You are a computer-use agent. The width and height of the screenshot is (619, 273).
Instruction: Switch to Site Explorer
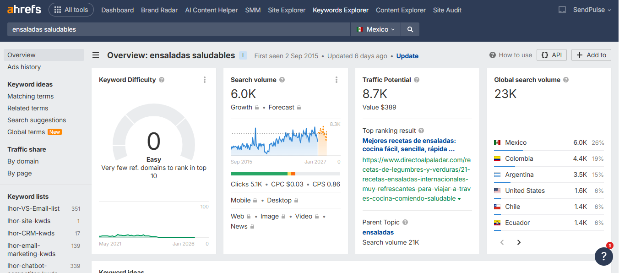(x=286, y=10)
